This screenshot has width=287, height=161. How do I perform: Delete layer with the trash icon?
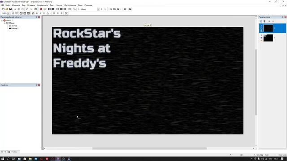264,21
